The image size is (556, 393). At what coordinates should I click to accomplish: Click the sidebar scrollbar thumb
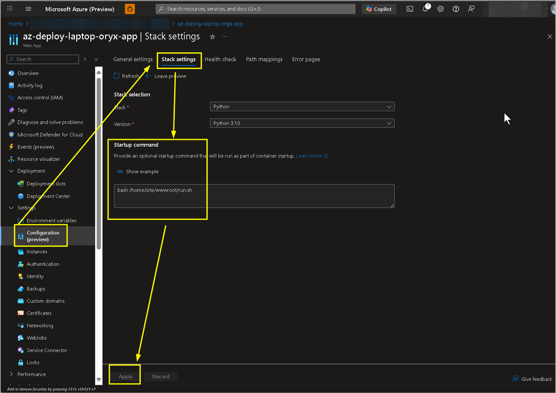(x=99, y=163)
